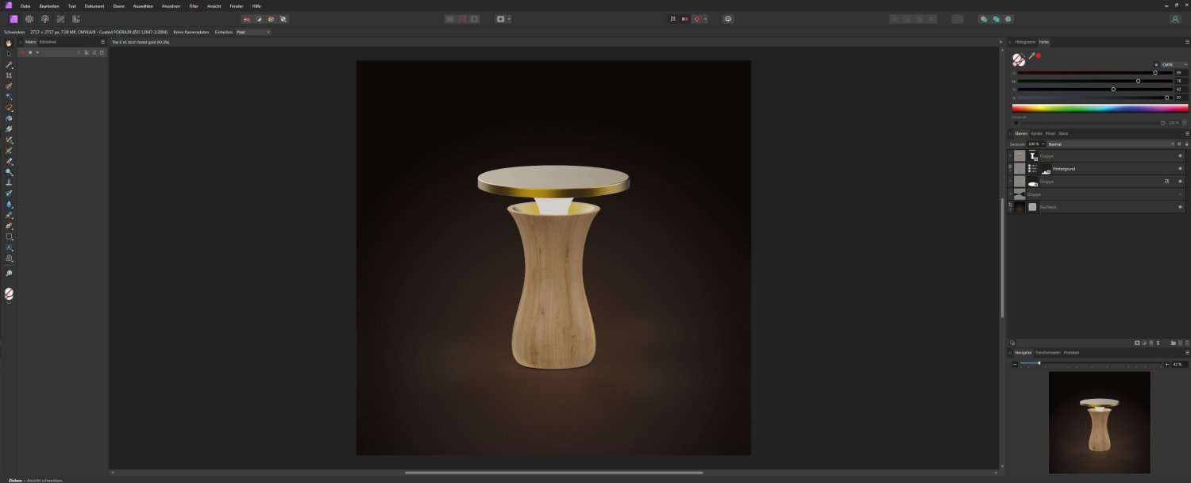Toggle visibility of the top Gruppe layer
This screenshot has width=1191, height=483.
1180,156
